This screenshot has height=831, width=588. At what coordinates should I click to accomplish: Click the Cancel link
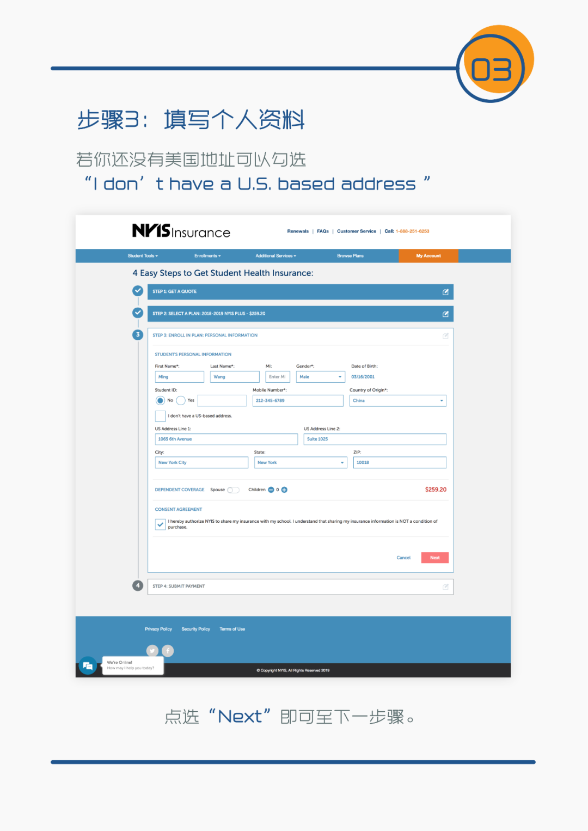403,558
